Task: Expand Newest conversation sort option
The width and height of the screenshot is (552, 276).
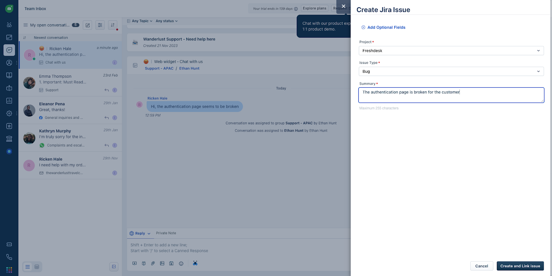Action: pyautogui.click(x=51, y=38)
